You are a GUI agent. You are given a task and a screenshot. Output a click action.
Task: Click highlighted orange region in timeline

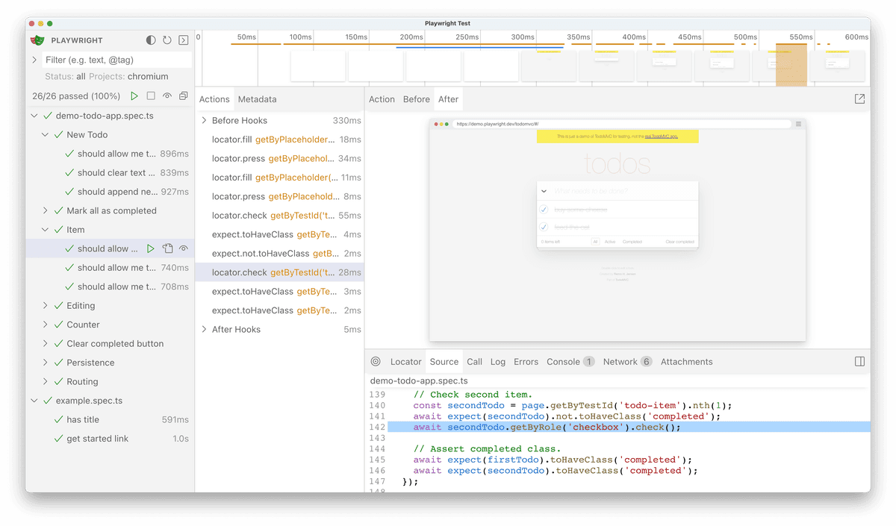(791, 64)
